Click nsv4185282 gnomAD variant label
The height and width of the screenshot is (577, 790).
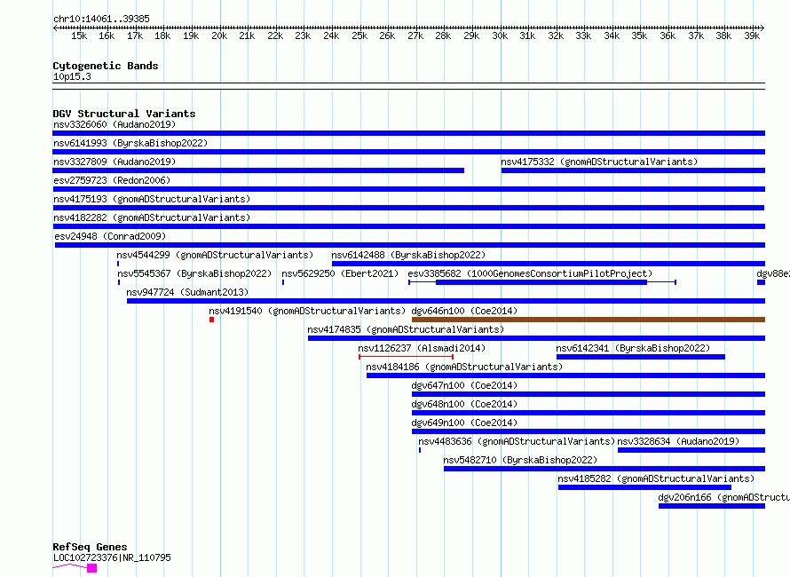tap(656, 478)
